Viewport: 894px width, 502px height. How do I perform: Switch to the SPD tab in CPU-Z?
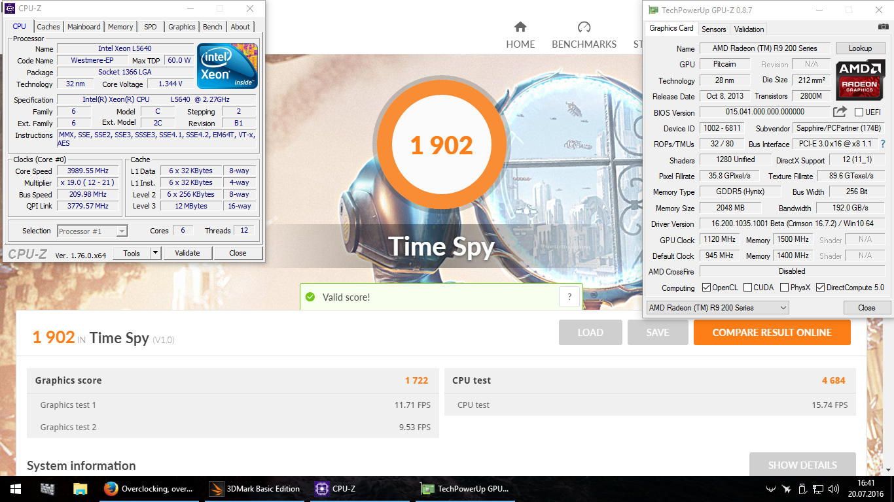pos(151,27)
